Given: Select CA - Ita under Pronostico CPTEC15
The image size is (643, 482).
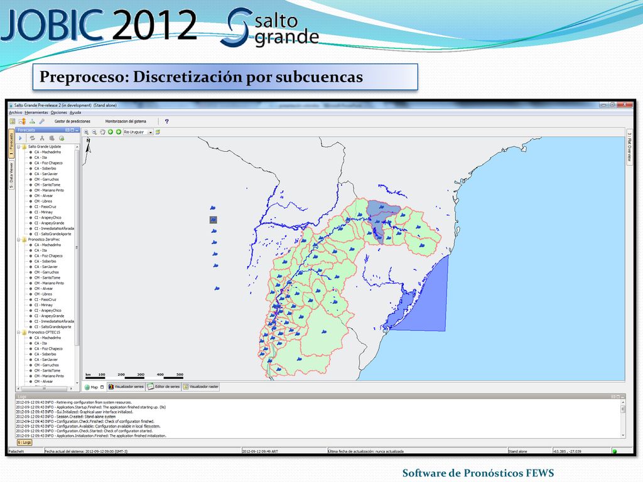Looking at the screenshot, I should point(41,343).
